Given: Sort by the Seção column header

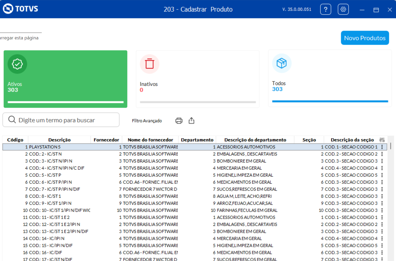Looking at the screenshot, I should 309,140.
